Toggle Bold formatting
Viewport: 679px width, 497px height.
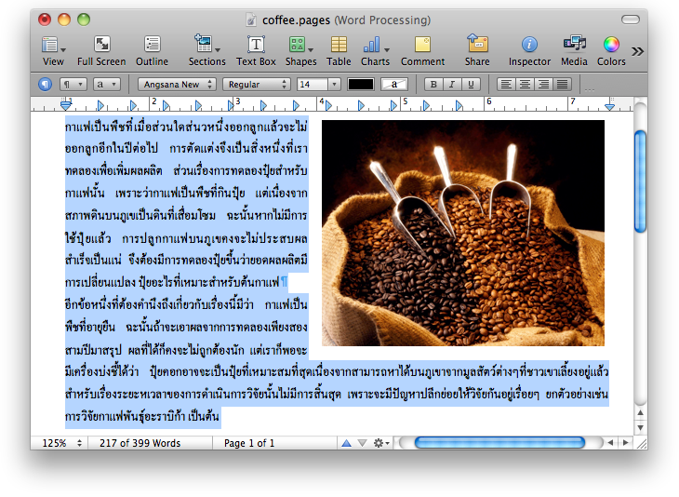click(433, 84)
